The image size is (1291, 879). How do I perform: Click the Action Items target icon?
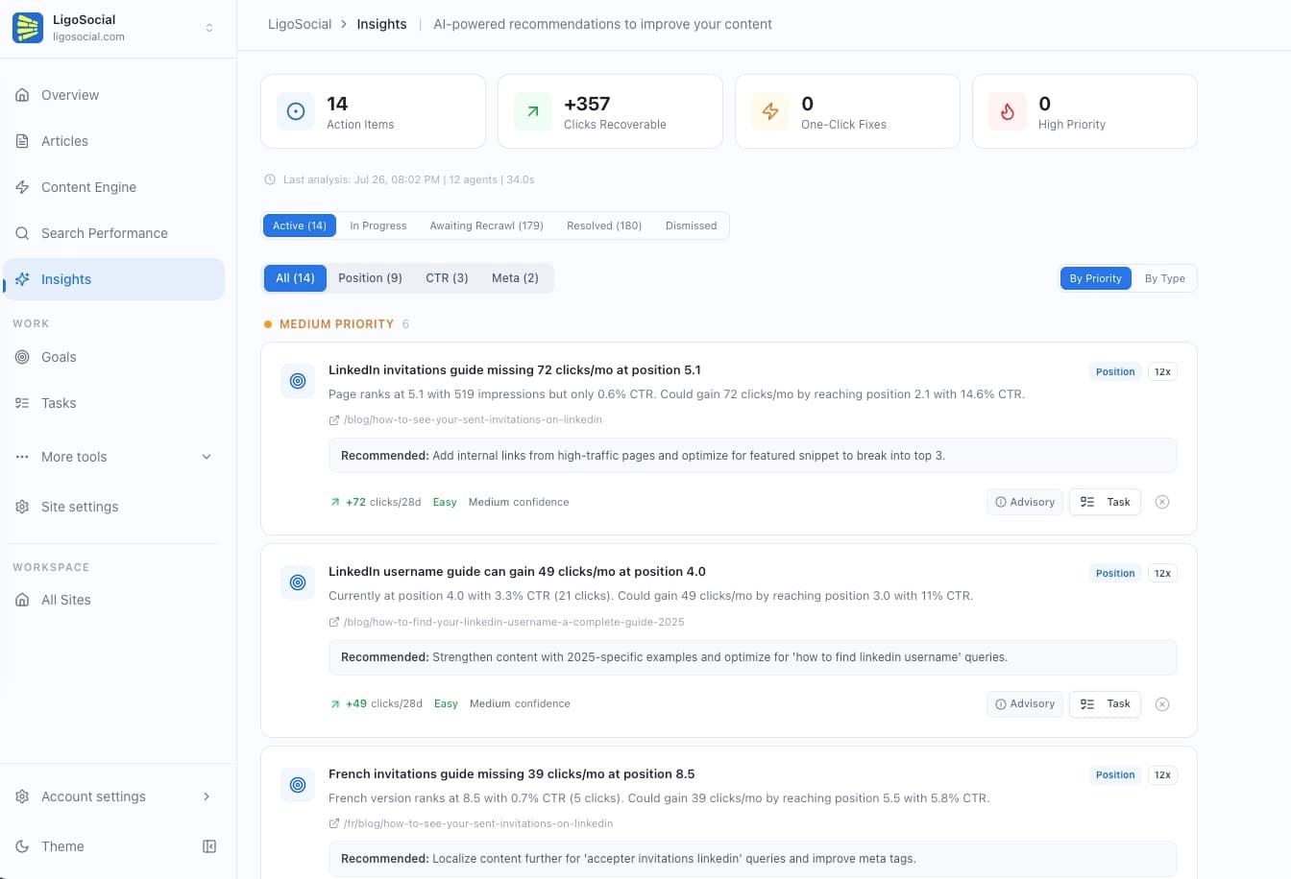coord(296,111)
